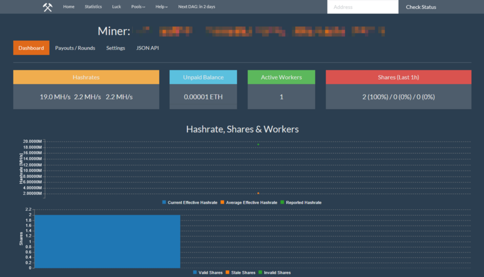The width and height of the screenshot is (484, 277).
Task: Switch to the Payouts / Rounds tab
Action: [x=75, y=48]
